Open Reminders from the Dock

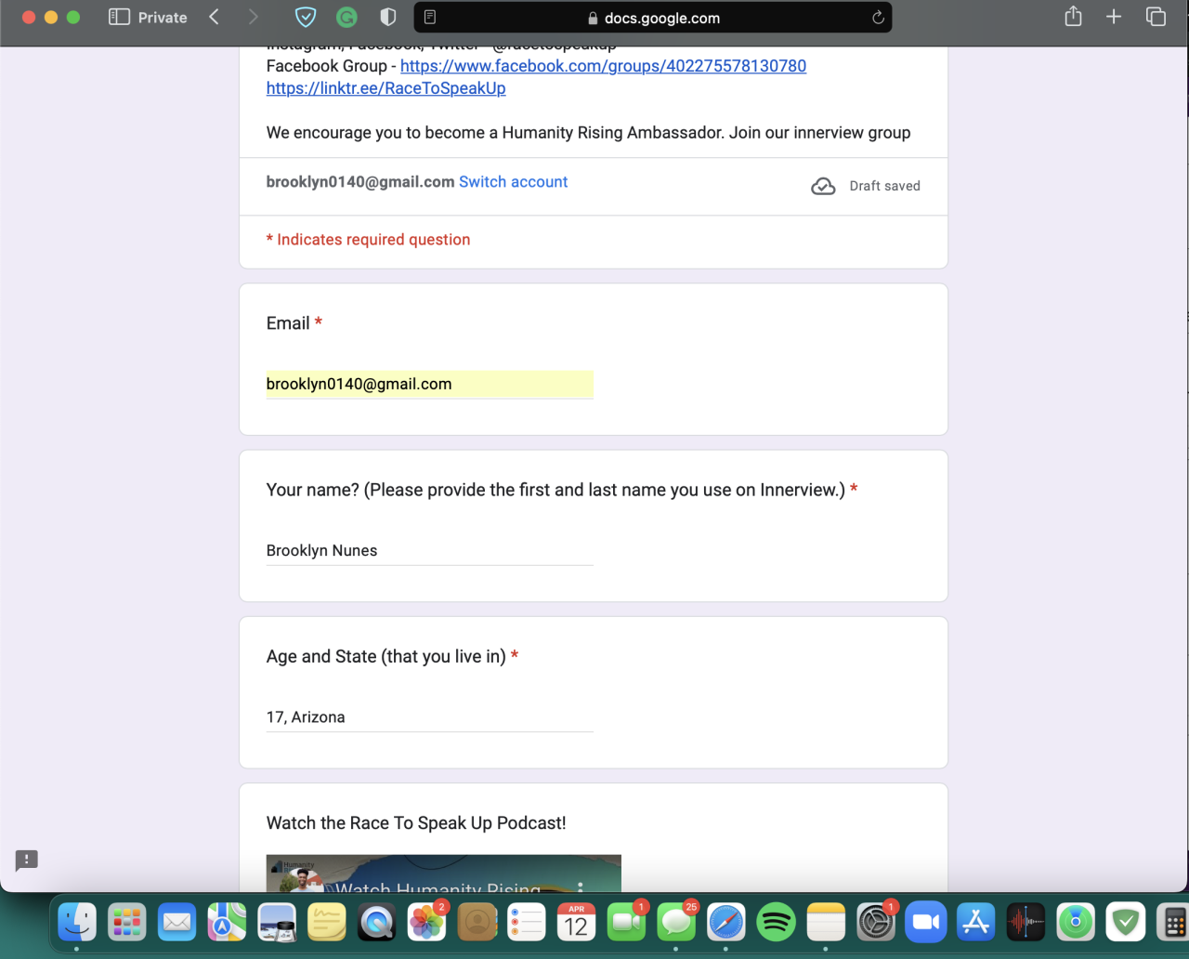527,923
